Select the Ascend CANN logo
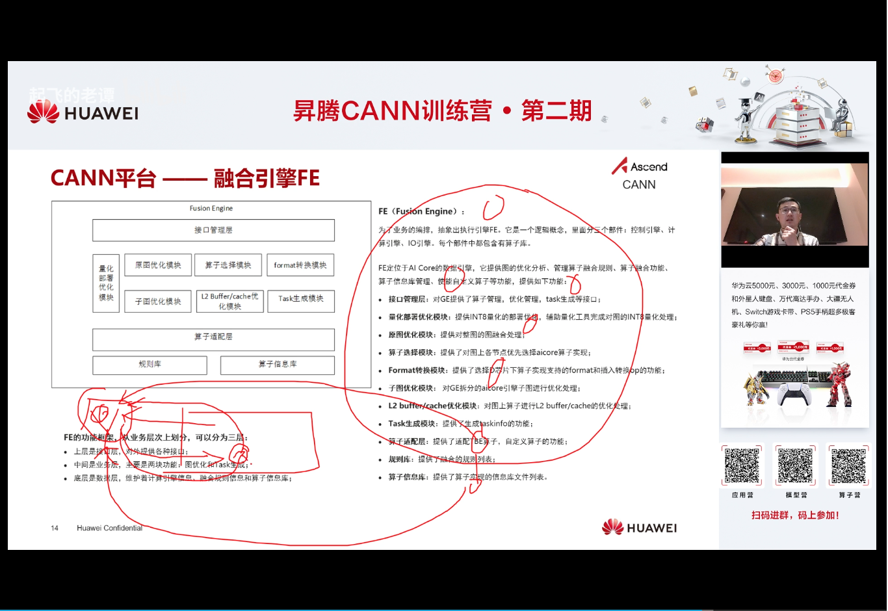Image resolution: width=888 pixels, height=611 pixels. 640,174
